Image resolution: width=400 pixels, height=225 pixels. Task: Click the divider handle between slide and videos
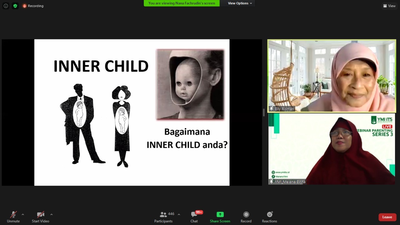tap(264, 112)
